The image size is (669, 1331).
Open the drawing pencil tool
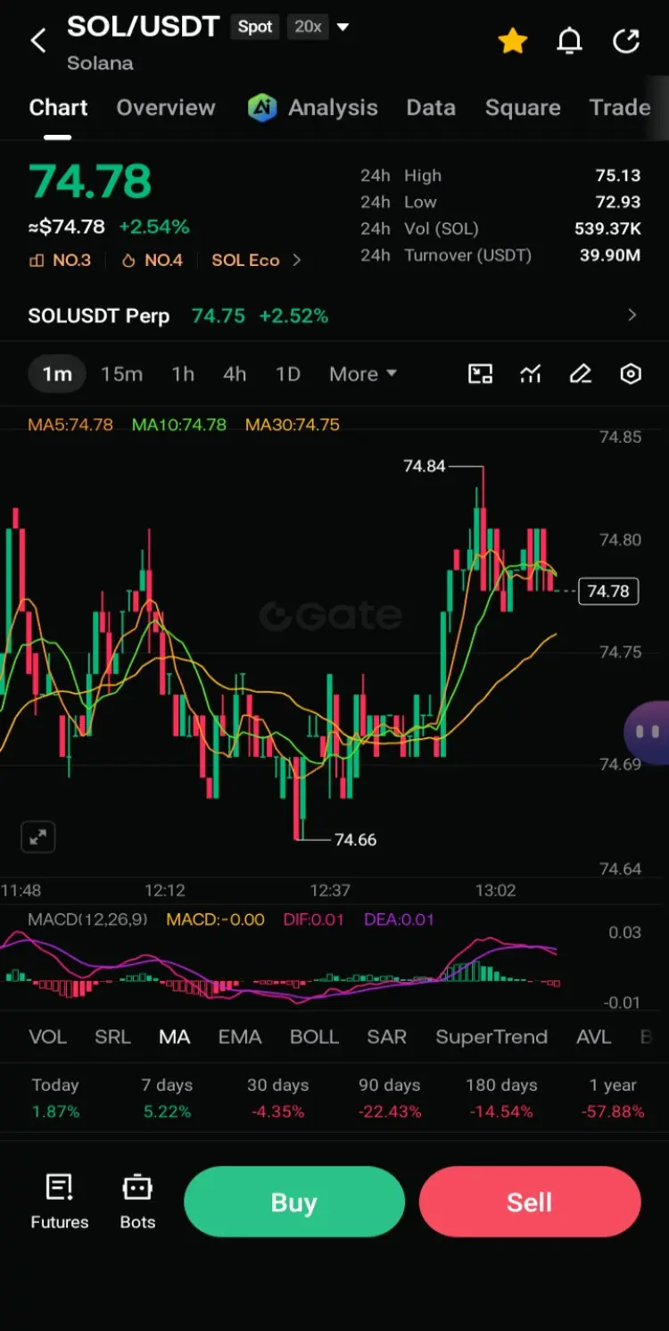point(581,374)
